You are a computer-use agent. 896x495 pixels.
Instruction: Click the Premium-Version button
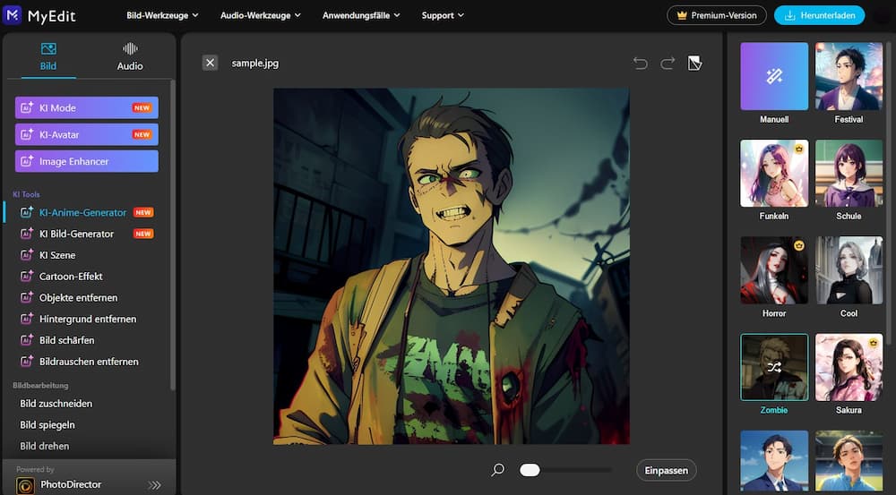tap(717, 15)
